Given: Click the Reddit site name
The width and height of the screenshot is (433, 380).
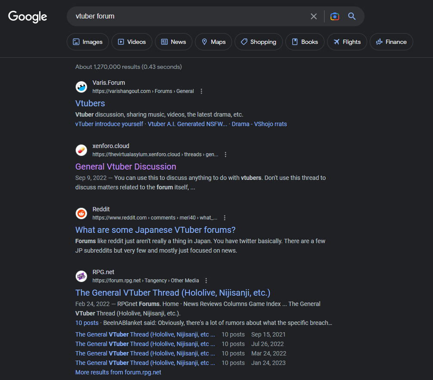Looking at the screenshot, I should coord(101,209).
